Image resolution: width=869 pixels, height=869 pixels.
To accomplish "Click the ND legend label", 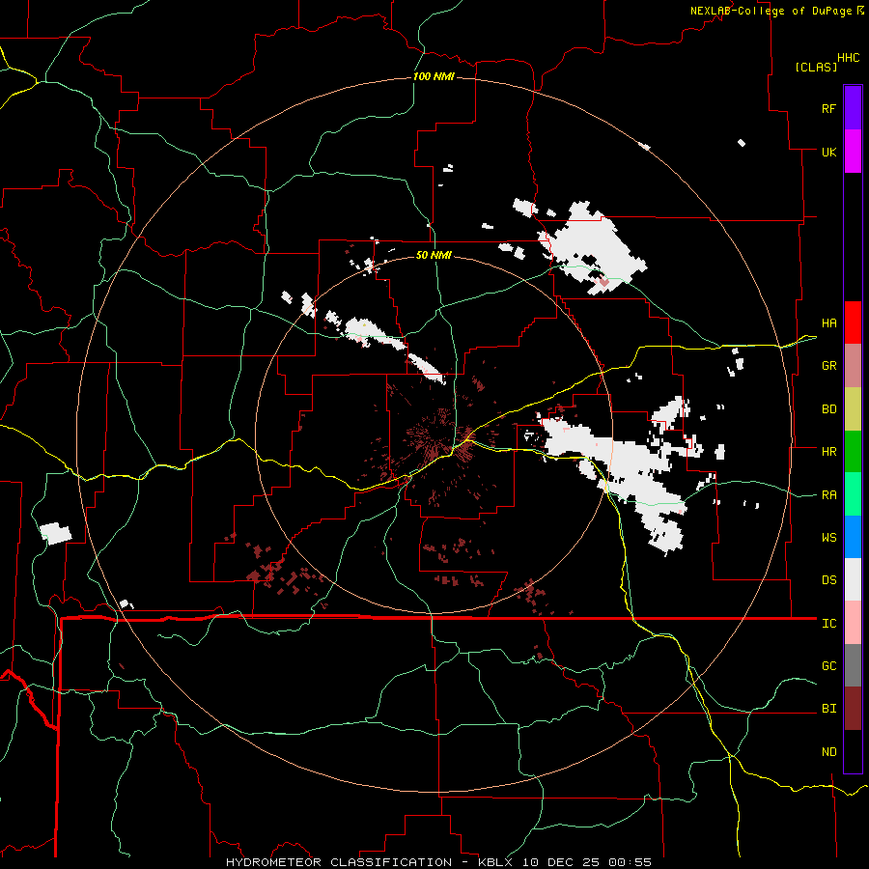I will click(x=828, y=752).
